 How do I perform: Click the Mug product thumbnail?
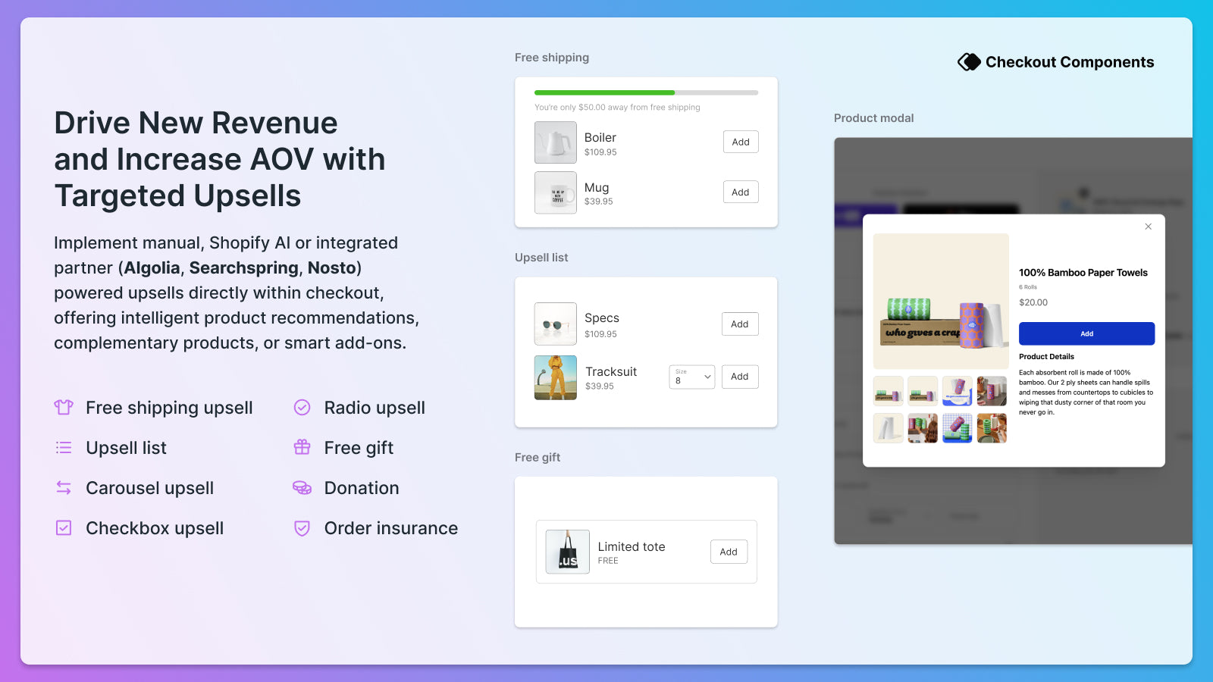pyautogui.click(x=556, y=192)
